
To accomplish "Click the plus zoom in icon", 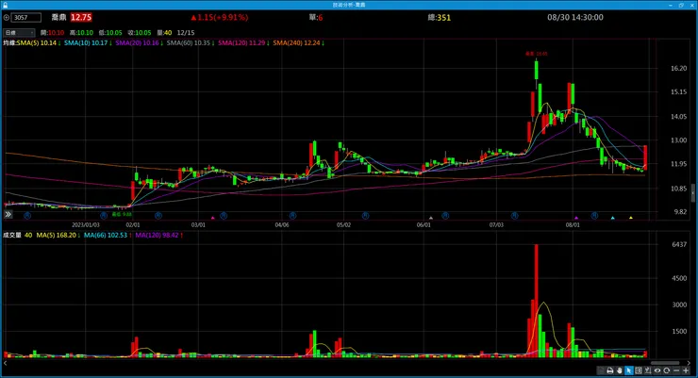I will (x=686, y=370).
